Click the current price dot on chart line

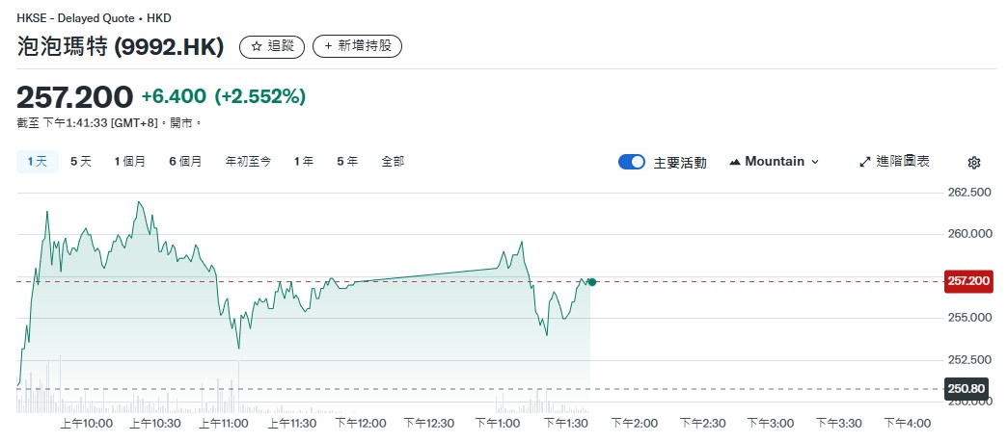tap(591, 281)
